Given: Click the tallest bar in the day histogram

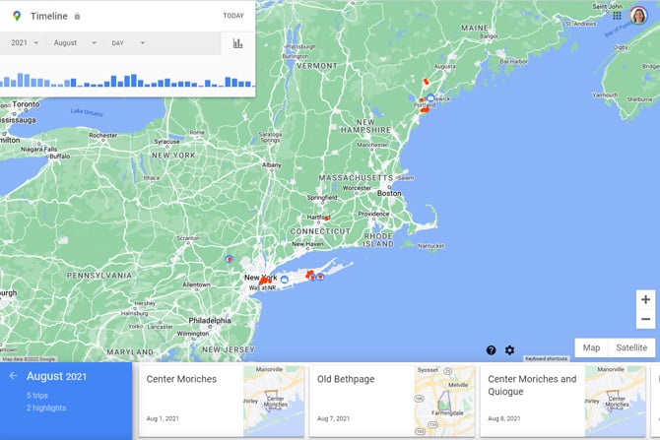Looking at the screenshot, I should click(21, 80).
